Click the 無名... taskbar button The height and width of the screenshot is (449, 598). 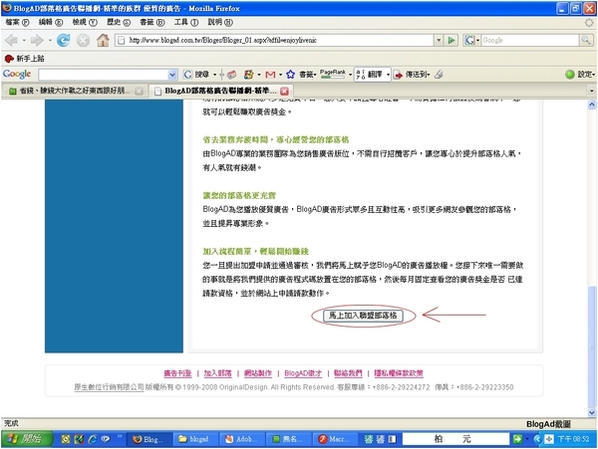288,439
